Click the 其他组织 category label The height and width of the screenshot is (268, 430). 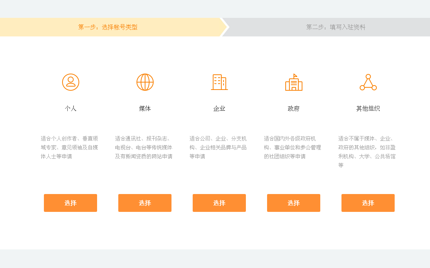click(x=368, y=108)
